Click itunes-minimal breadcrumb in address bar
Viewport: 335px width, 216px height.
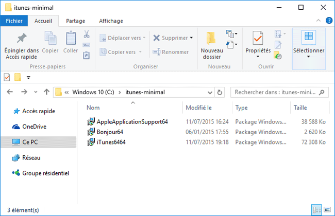[145, 92]
